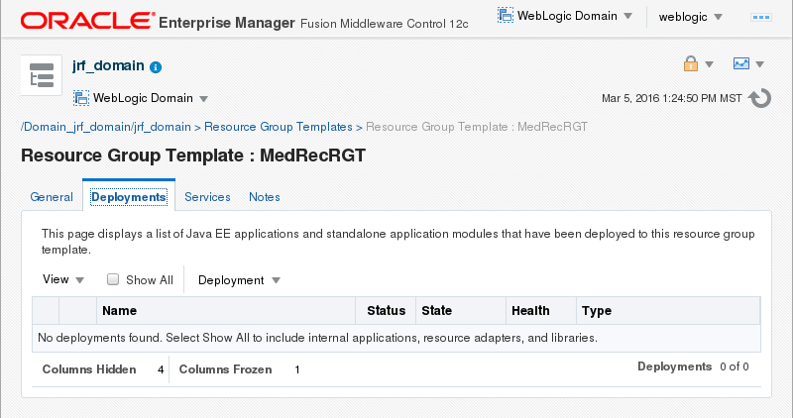Open the /Domain_jrf_domain/jrf_domain breadcrumb link
793x418 pixels.
[x=106, y=127]
